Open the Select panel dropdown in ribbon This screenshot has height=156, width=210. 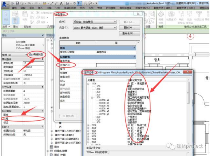coord(6,27)
